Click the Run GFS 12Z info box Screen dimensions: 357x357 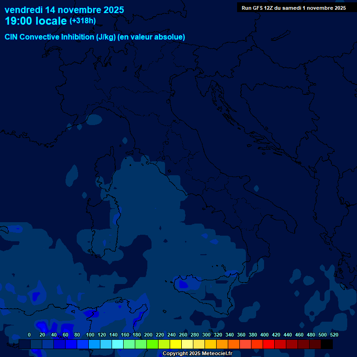(x=293, y=8)
